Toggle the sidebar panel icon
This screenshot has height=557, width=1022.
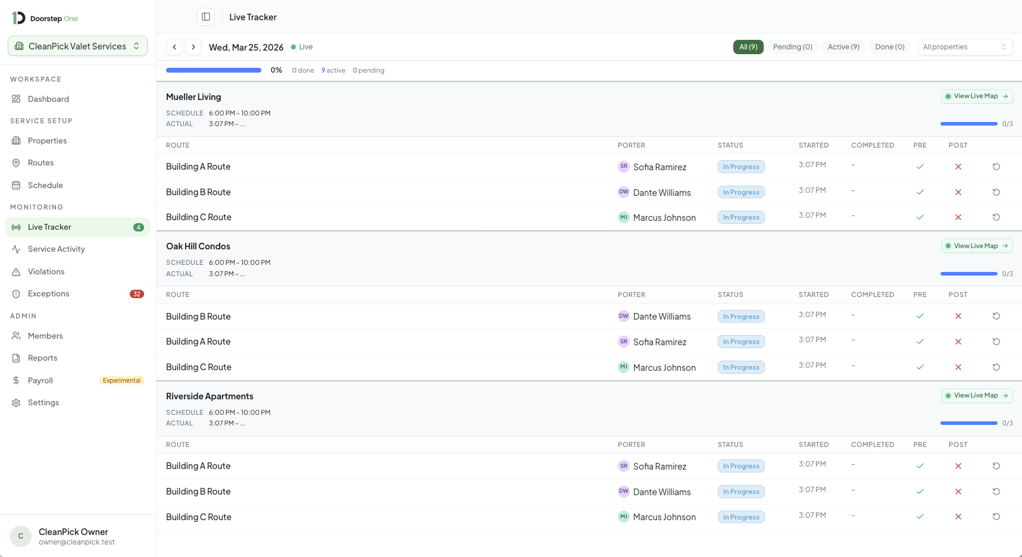(206, 17)
